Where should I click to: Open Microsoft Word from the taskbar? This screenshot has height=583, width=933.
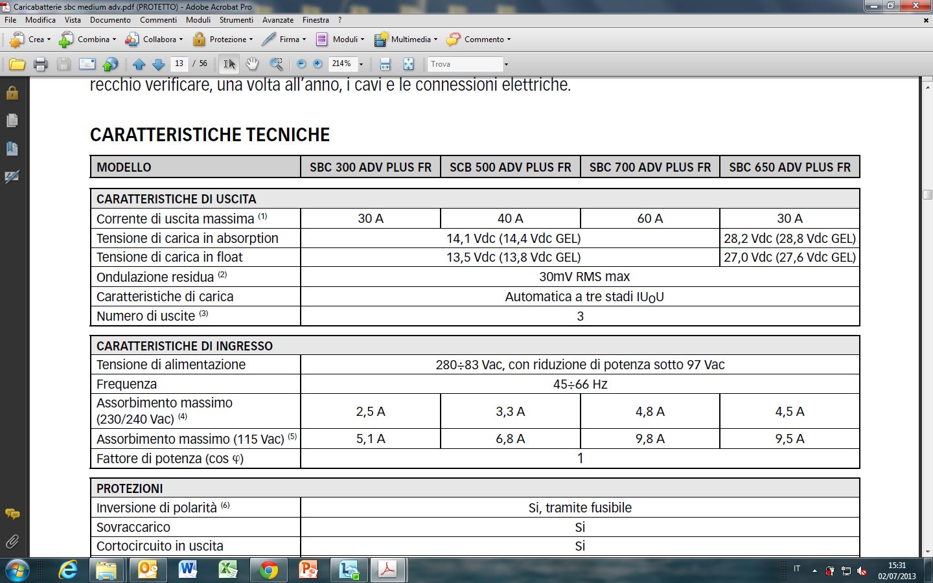pos(187,570)
